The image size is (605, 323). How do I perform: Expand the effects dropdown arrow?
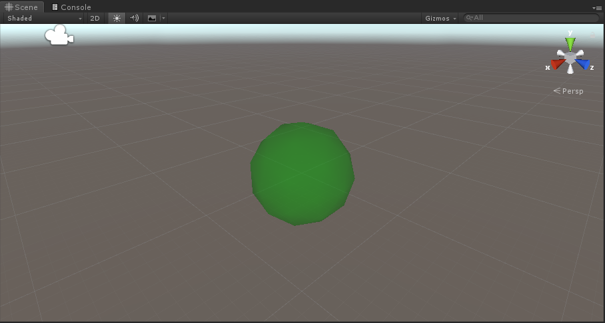[x=164, y=18]
